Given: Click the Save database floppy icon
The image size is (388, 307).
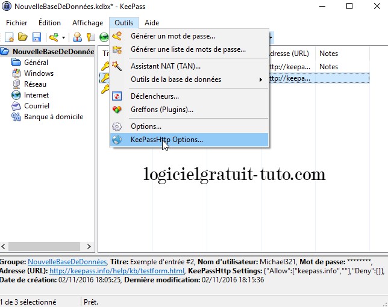Looking at the screenshot, I should [37, 37].
